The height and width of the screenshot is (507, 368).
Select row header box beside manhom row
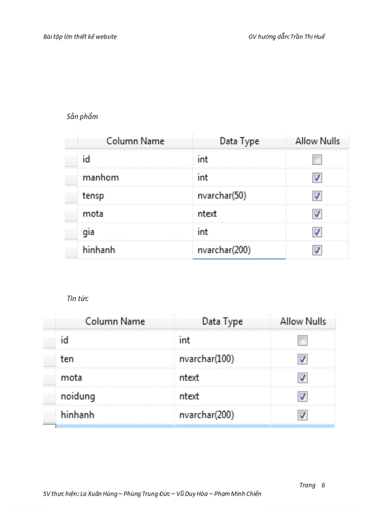pyautogui.click(x=71, y=178)
